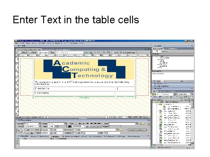The image size is (210, 157).
Task: Click the First Name table cell
Action: tap(75, 89)
